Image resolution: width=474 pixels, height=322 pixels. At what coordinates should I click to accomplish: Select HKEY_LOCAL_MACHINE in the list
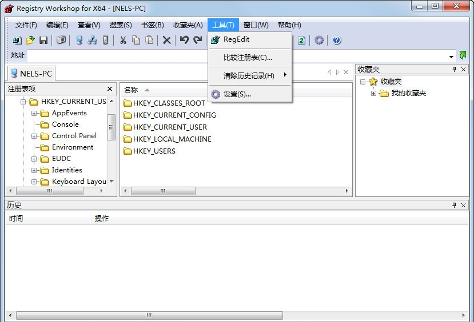167,139
